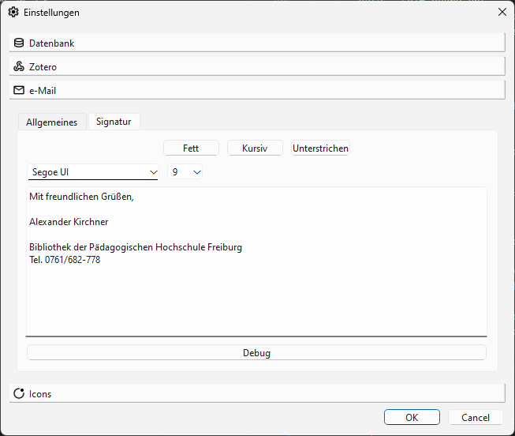
Task: Confirm settings with OK button
Action: 412,417
